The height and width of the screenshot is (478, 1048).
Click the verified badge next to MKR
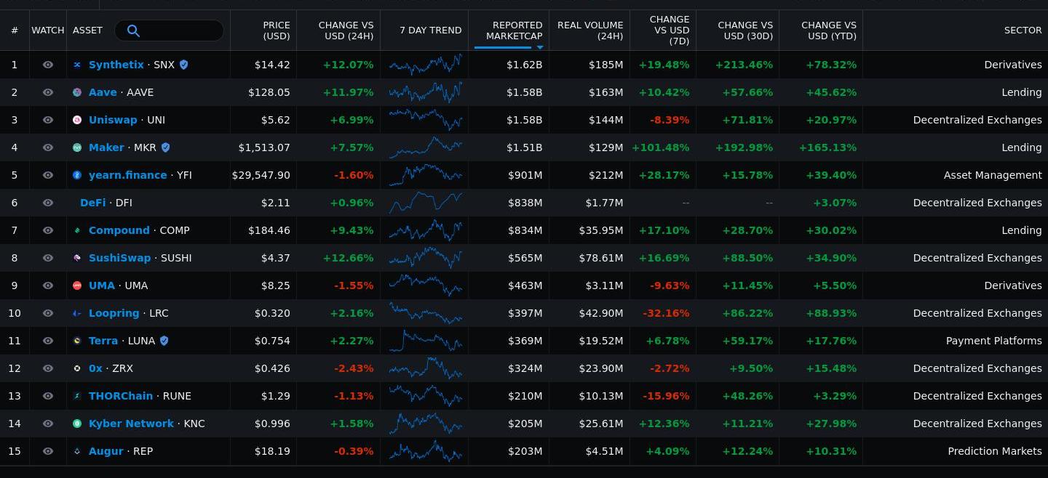pos(165,147)
